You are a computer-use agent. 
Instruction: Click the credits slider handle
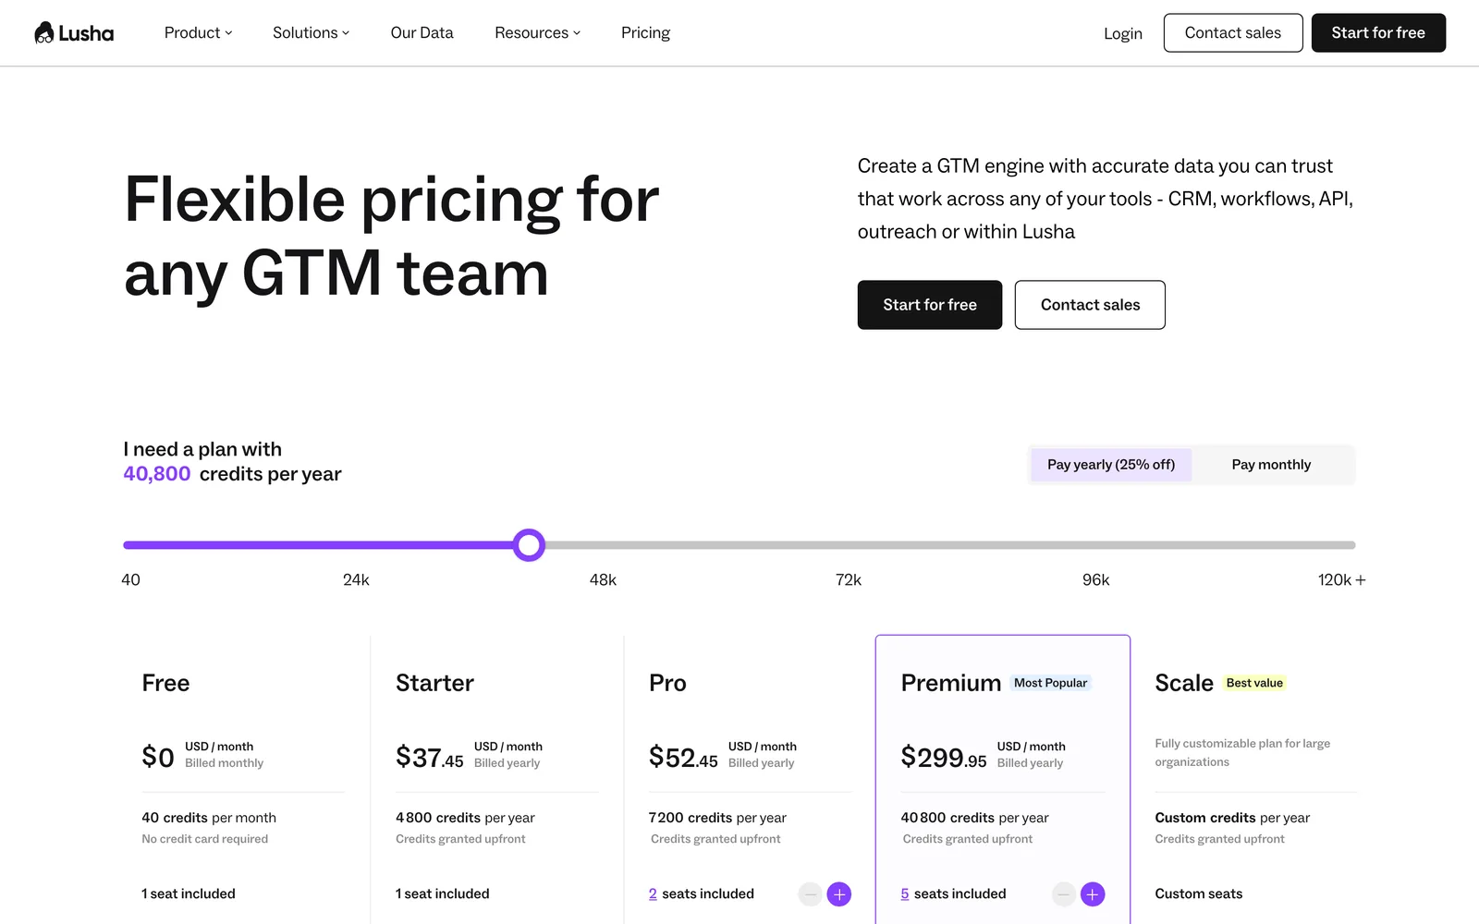[x=529, y=545]
